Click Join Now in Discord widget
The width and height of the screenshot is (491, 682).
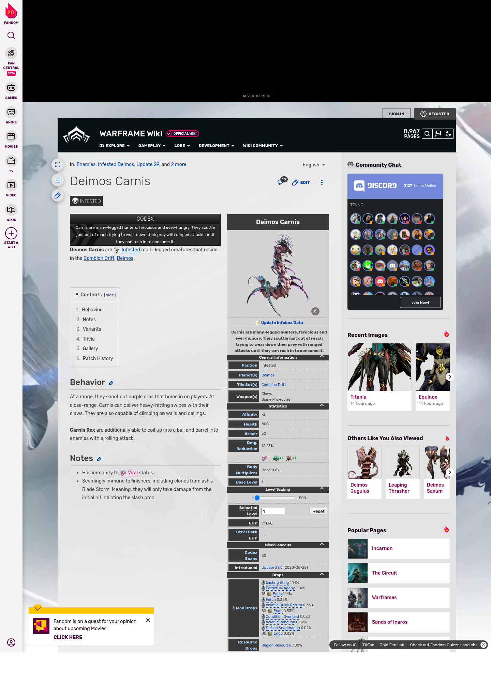coord(420,302)
